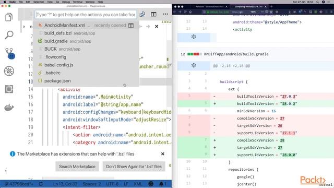This screenshot has height=188, width=334.
Task: Select .flowconfig in quick open list
Action: click(86, 57)
